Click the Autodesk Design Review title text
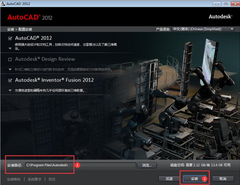Viewport: 240px width, 185px height. 45,59
